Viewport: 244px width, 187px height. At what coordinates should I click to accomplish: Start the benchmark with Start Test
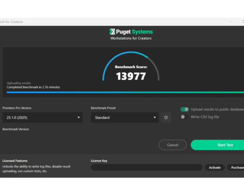tap(217, 145)
